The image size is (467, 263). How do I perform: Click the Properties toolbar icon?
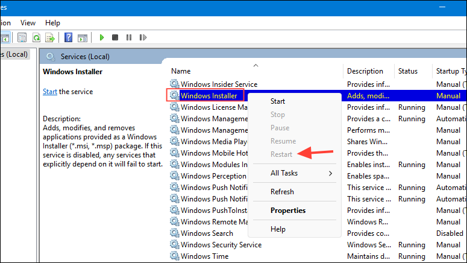[22, 37]
